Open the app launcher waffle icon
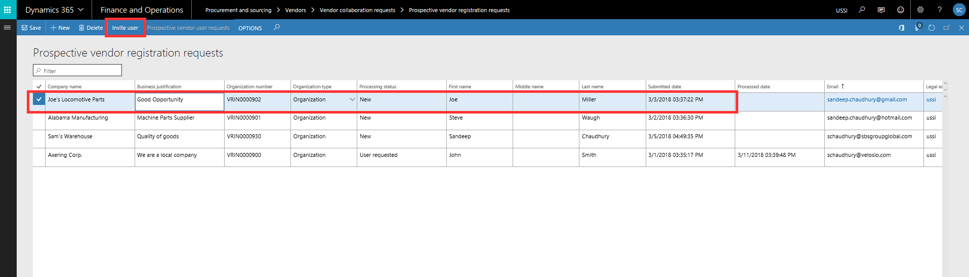 7,10
